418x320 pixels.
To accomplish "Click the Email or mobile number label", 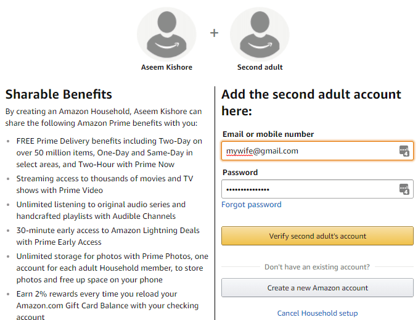I will 268,134.
